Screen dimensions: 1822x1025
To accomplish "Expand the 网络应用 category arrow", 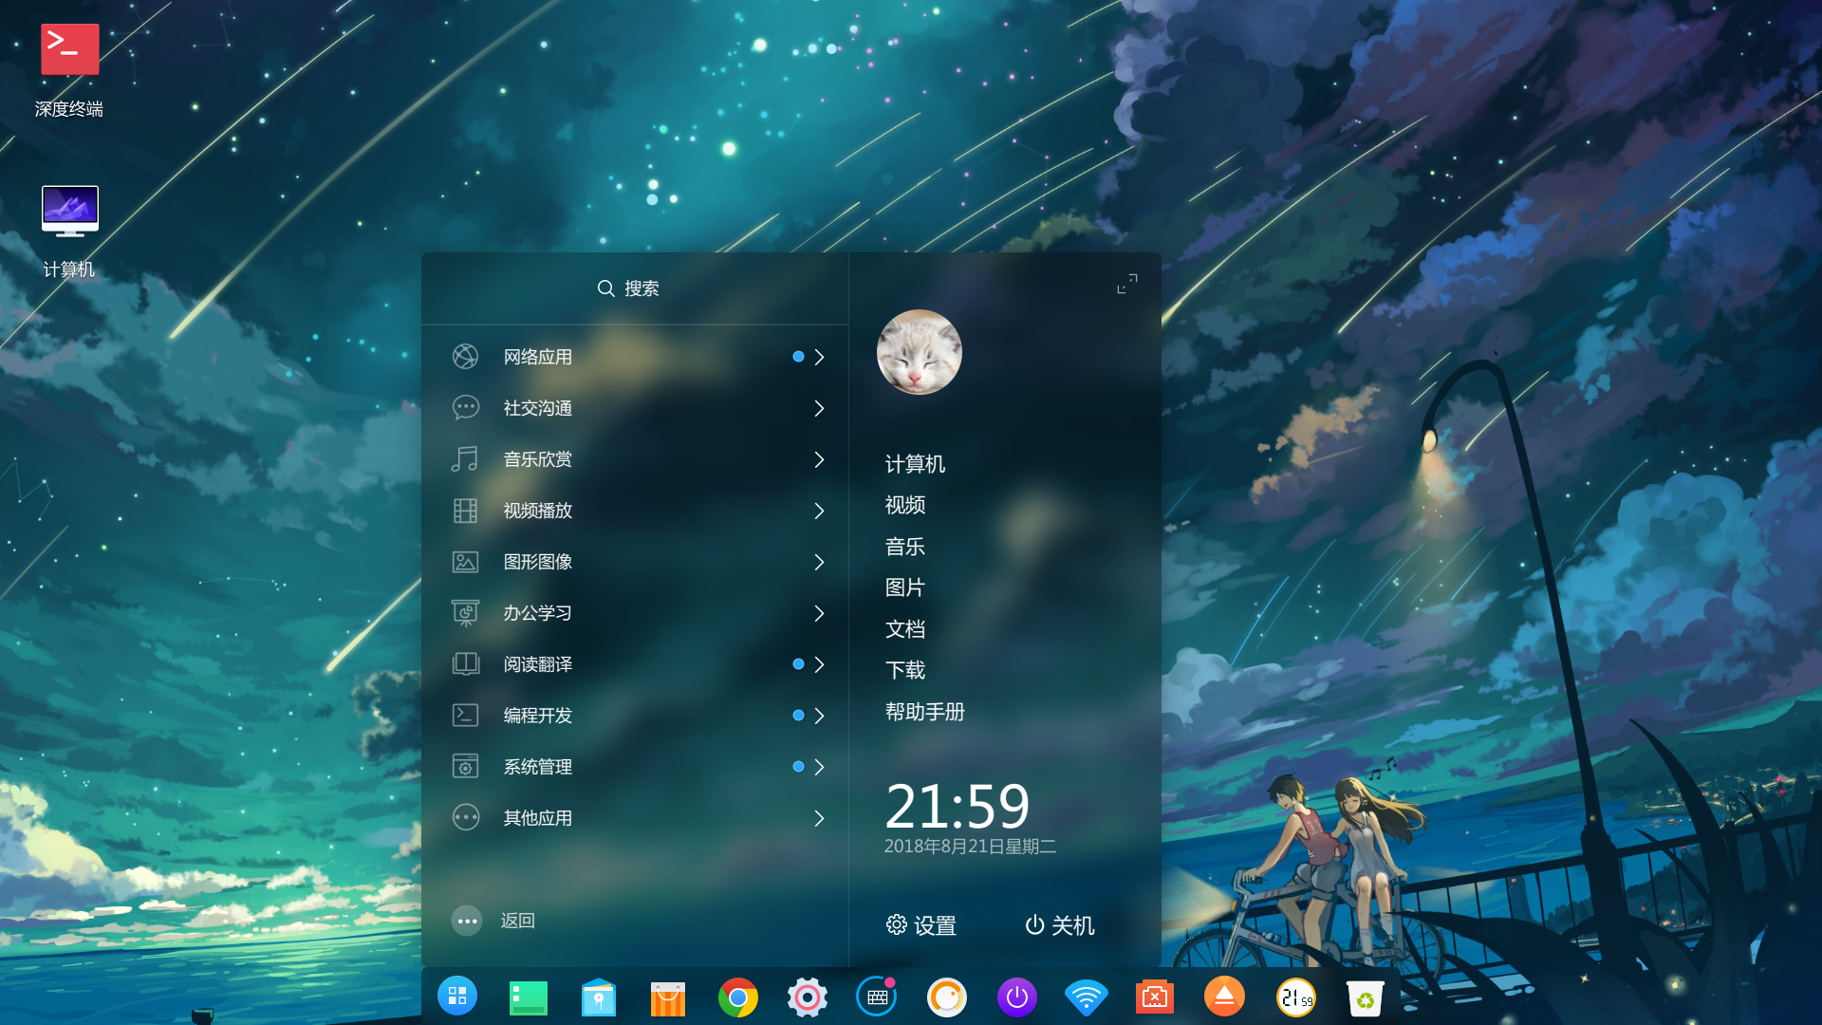I will pyautogui.click(x=819, y=357).
